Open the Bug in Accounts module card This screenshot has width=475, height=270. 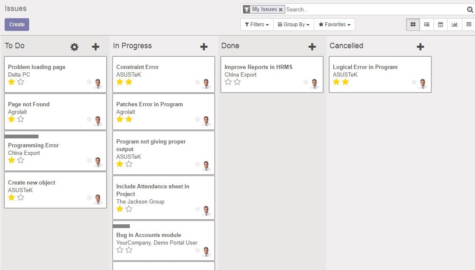tap(164, 240)
